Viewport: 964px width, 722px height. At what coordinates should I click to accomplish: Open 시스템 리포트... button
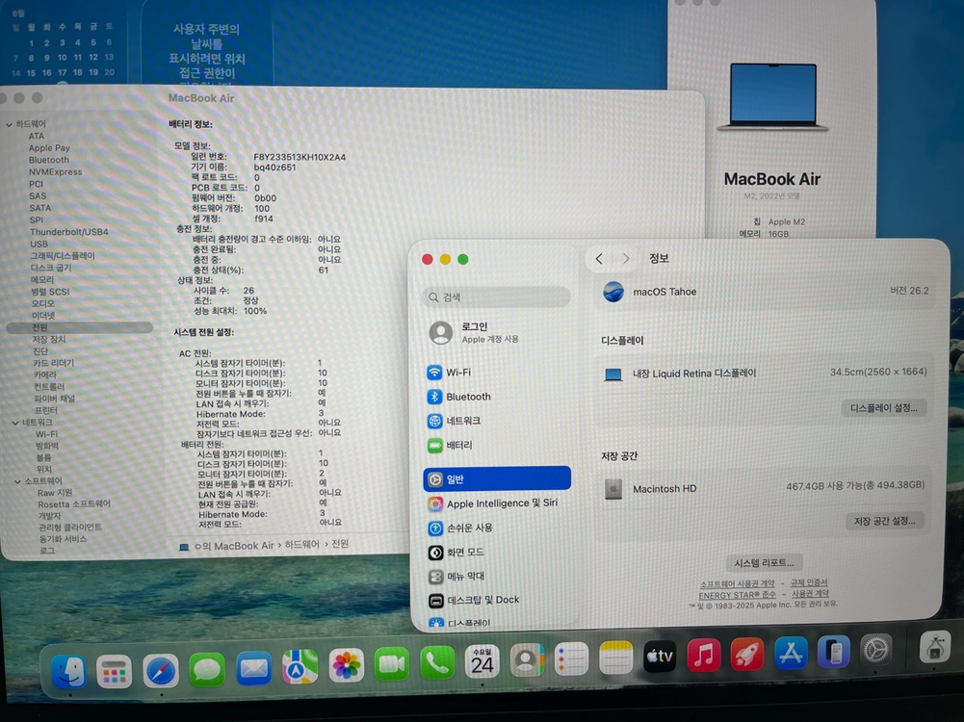pyautogui.click(x=765, y=563)
